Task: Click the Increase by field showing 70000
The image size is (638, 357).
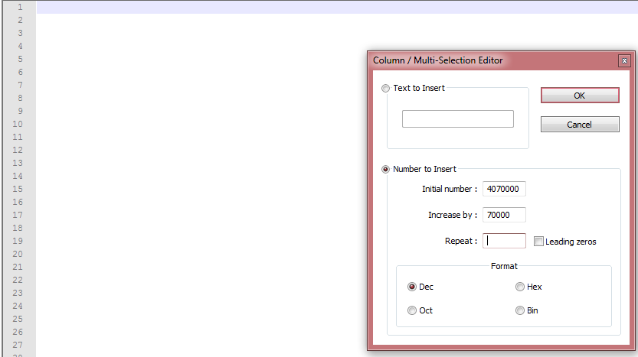Action: pos(504,215)
